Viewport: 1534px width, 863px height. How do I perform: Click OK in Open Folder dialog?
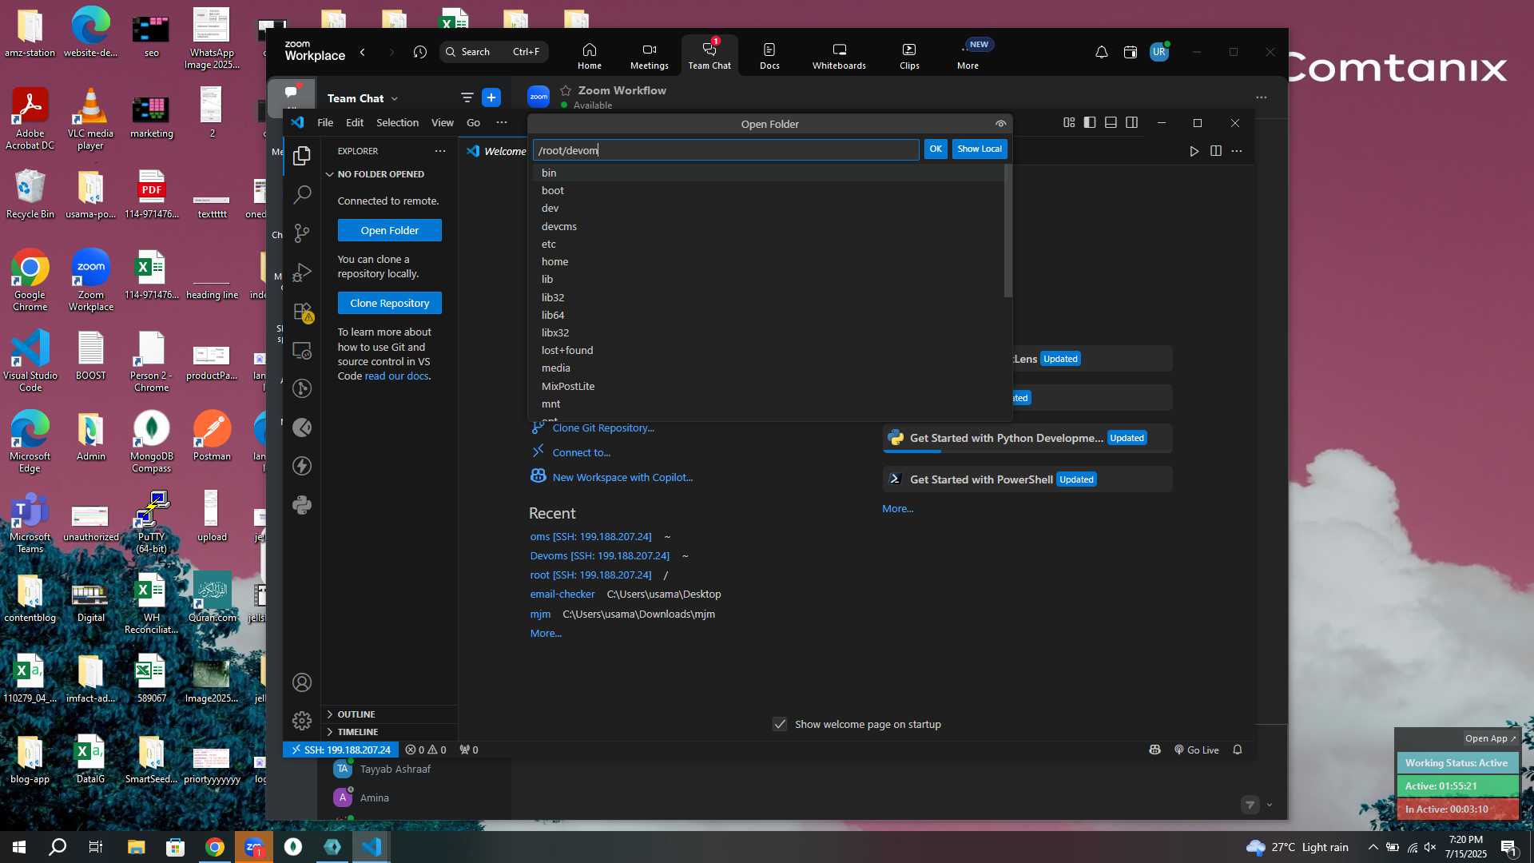[x=936, y=149]
